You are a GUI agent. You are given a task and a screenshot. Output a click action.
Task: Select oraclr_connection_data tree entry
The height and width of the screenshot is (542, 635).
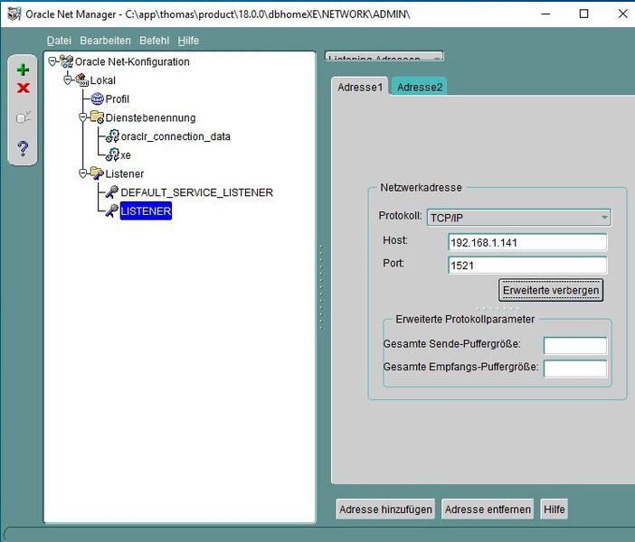175,136
